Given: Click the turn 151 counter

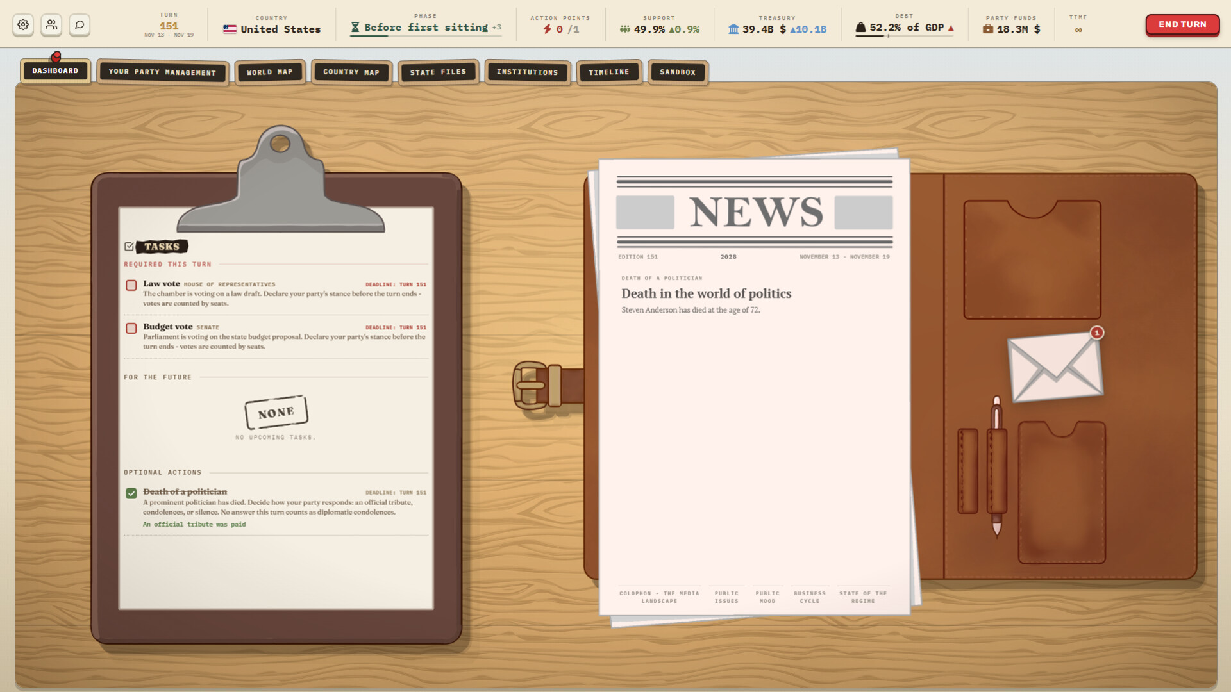Looking at the screenshot, I should click(169, 26).
